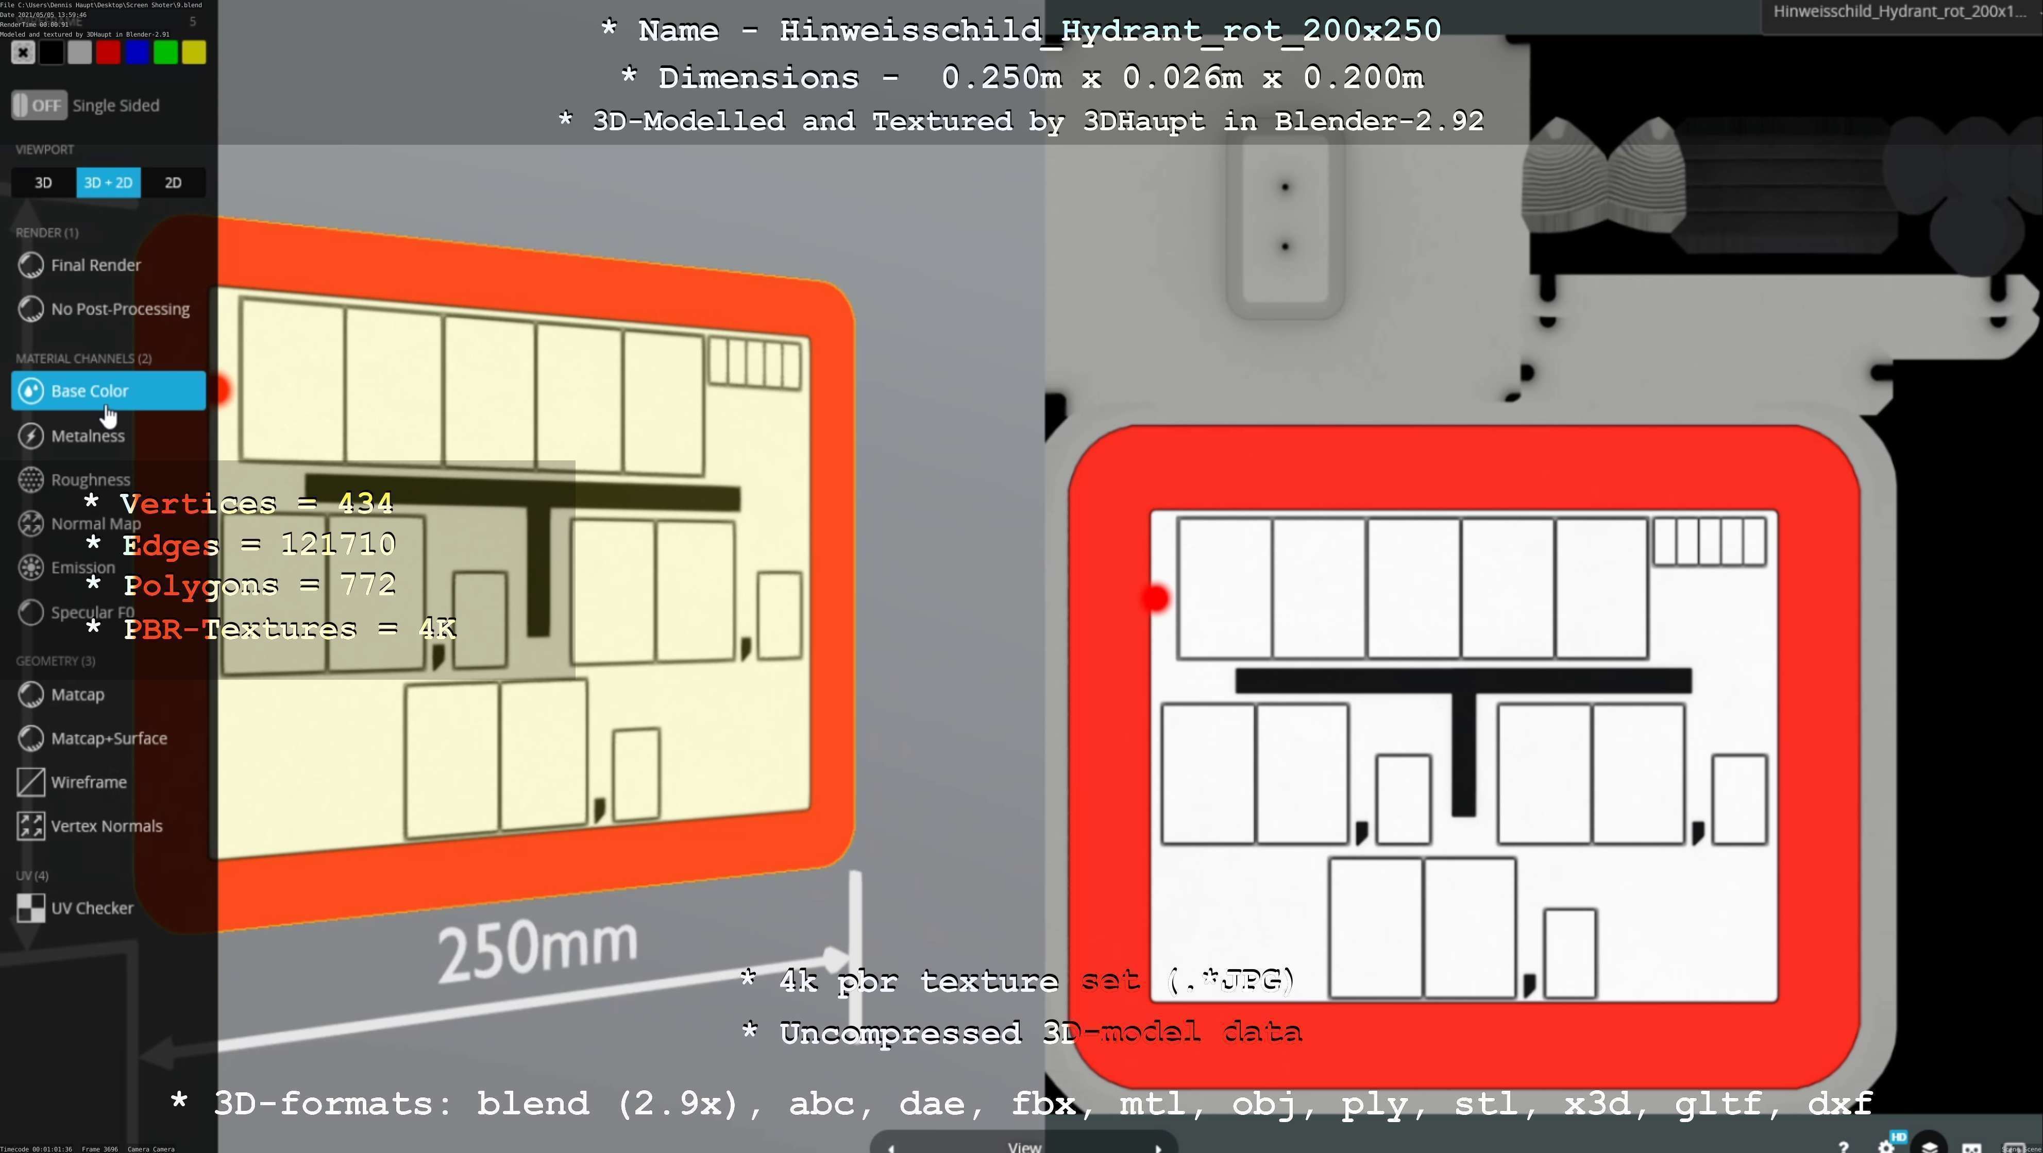Select the Roughness material channel
Viewport: 2043px width, 1153px height.
(x=90, y=479)
